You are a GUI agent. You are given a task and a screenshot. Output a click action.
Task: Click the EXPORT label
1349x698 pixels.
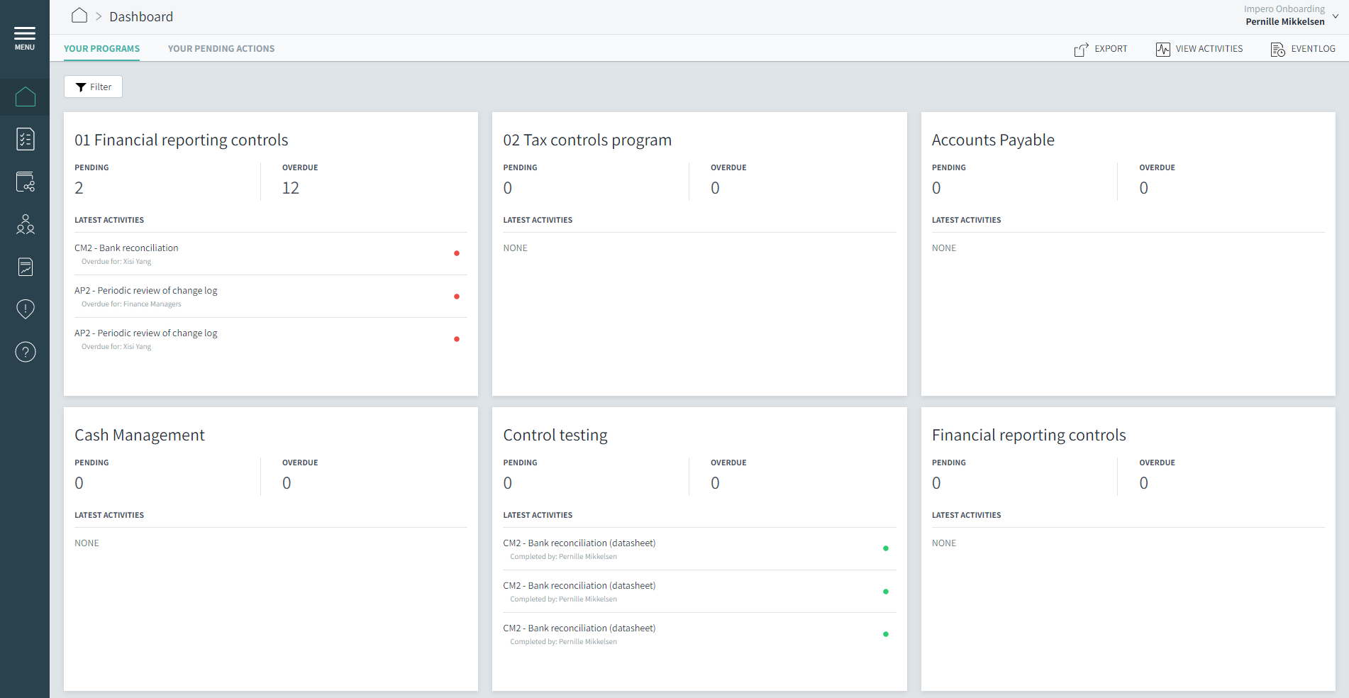click(x=1111, y=49)
